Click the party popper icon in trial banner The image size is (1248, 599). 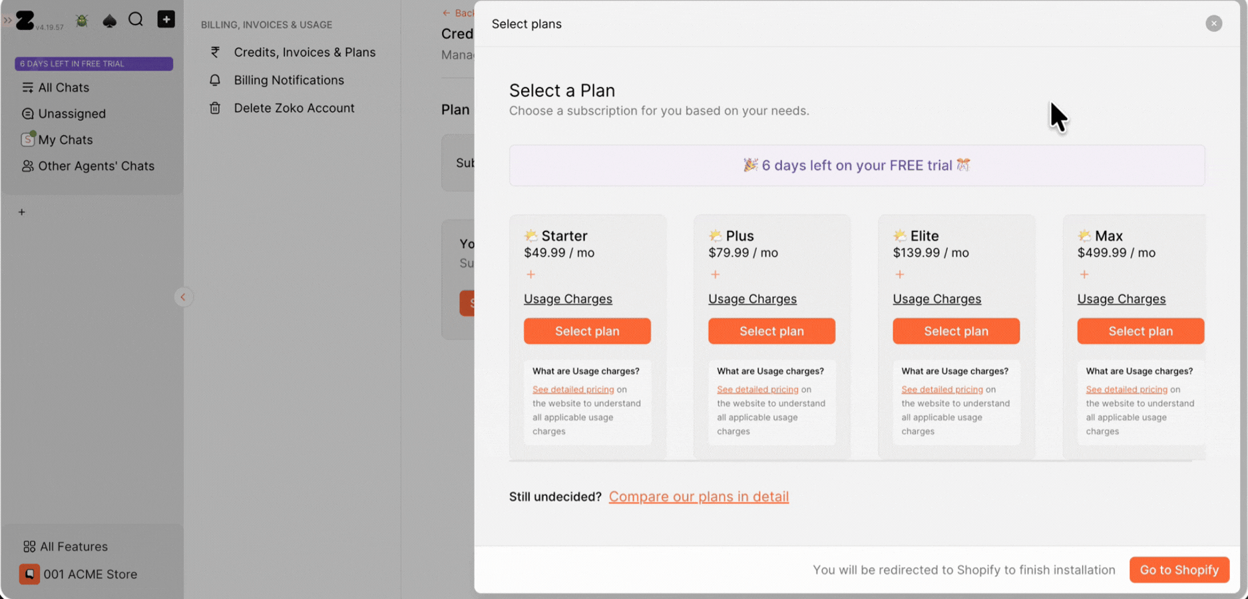pos(750,164)
